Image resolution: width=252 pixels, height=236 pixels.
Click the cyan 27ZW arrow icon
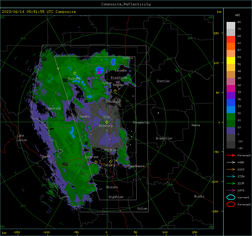tap(231, 177)
